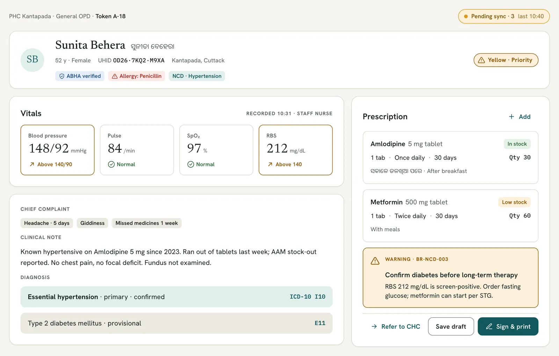559x356 pixels.
Task: Click the Qty 60 value
Action: [x=520, y=215]
